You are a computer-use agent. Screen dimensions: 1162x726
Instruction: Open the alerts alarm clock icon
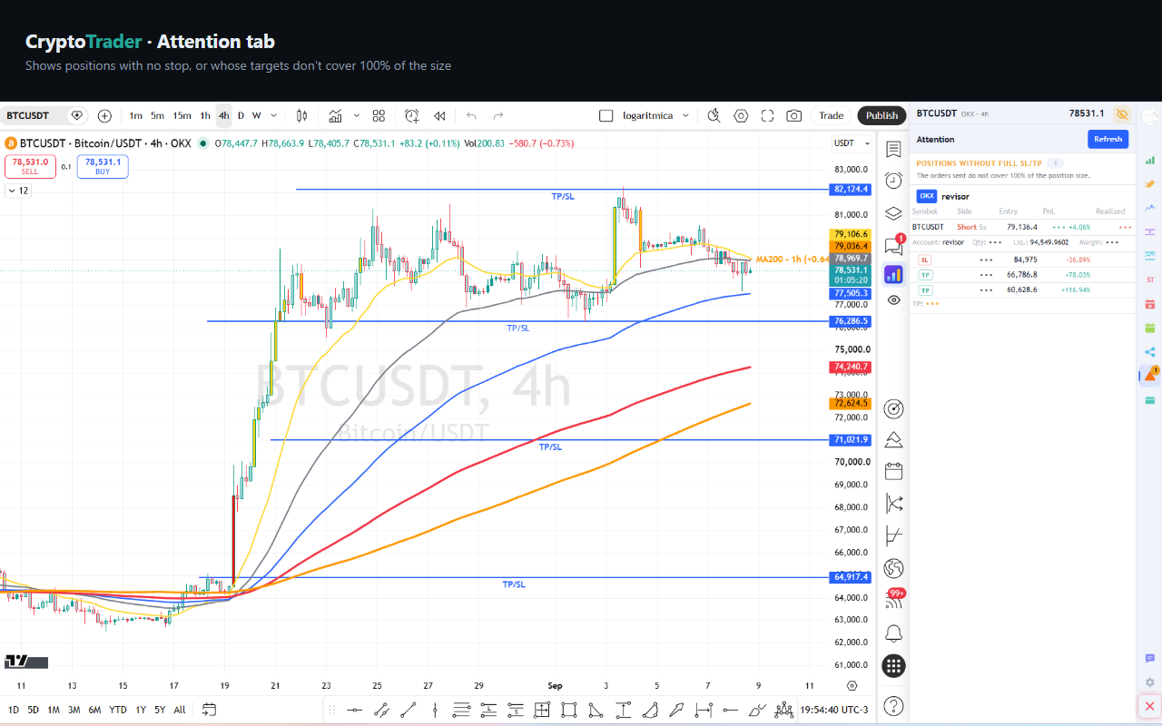pos(893,180)
